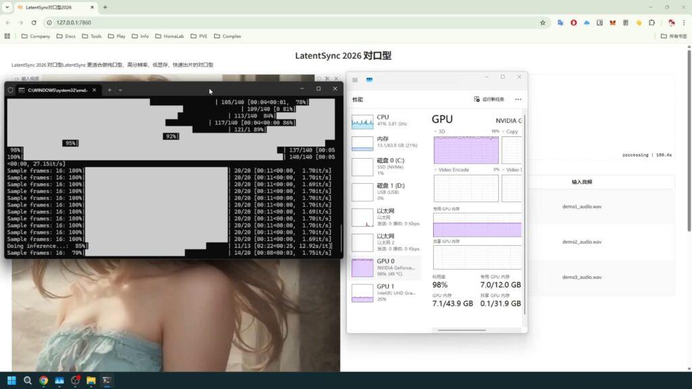Click the 输入音频 column header
The image size is (692, 389).
(x=582, y=182)
